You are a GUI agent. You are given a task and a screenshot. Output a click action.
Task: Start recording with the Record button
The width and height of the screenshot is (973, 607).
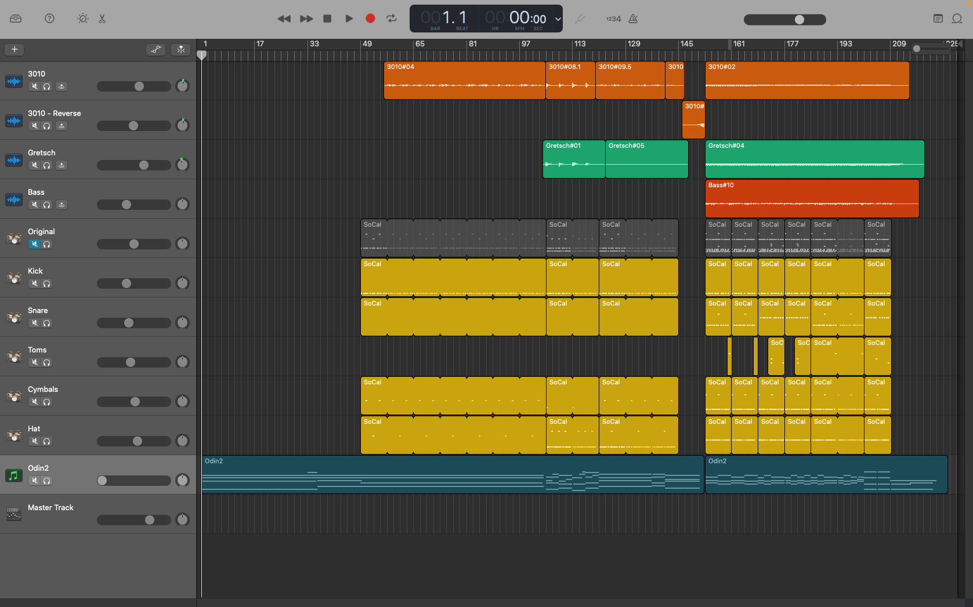[x=370, y=19]
